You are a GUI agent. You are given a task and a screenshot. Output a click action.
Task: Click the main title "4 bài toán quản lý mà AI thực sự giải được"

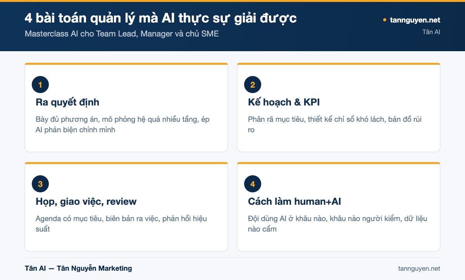pyautogui.click(x=161, y=18)
